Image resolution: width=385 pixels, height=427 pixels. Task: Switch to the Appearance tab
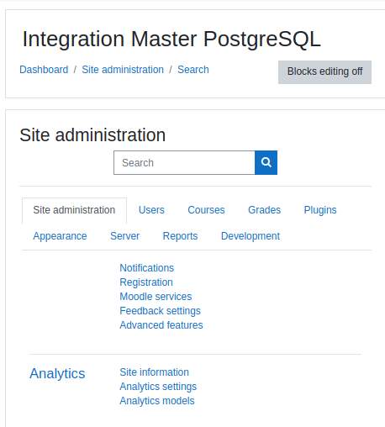tap(60, 236)
